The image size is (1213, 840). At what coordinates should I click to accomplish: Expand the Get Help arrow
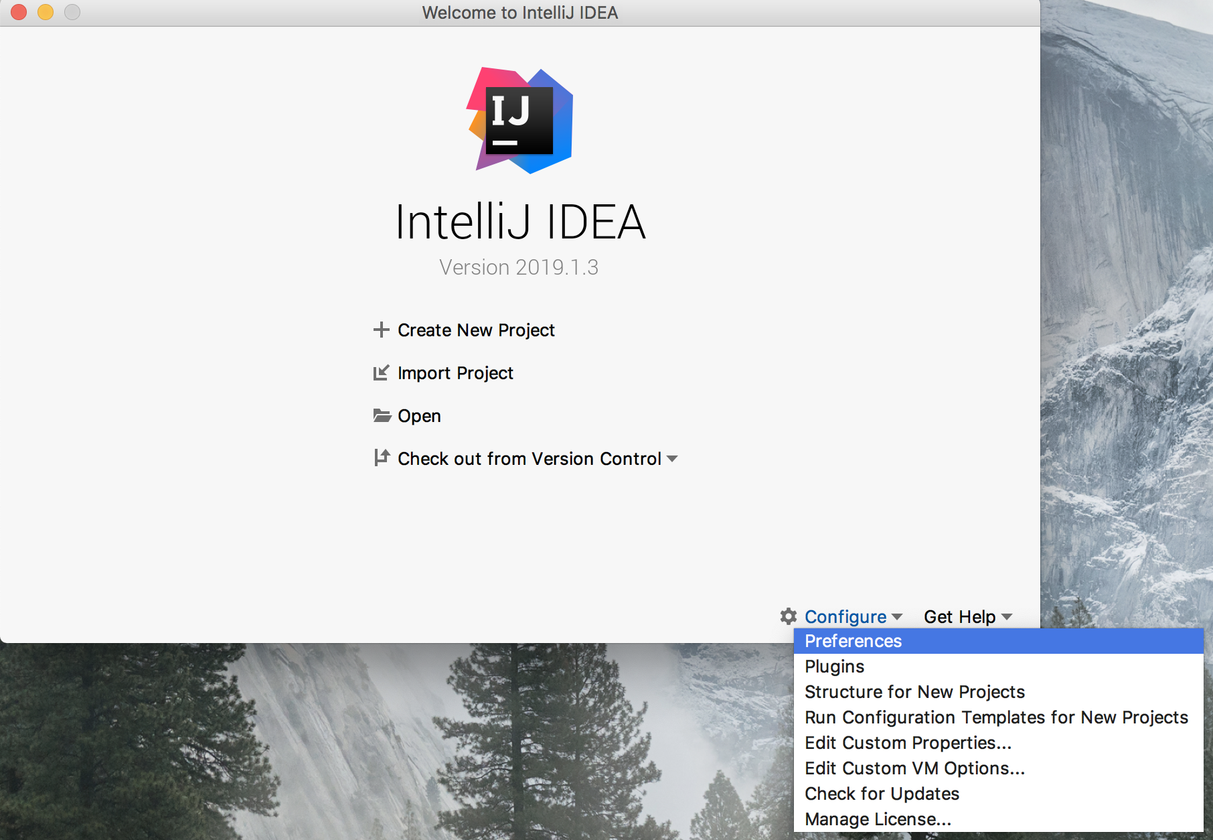pos(1007,616)
